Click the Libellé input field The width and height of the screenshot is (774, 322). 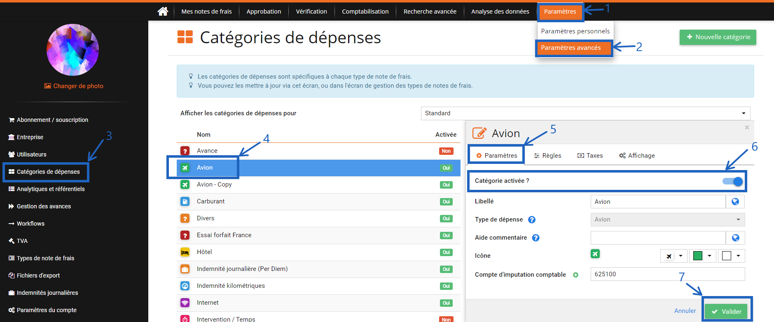point(658,201)
